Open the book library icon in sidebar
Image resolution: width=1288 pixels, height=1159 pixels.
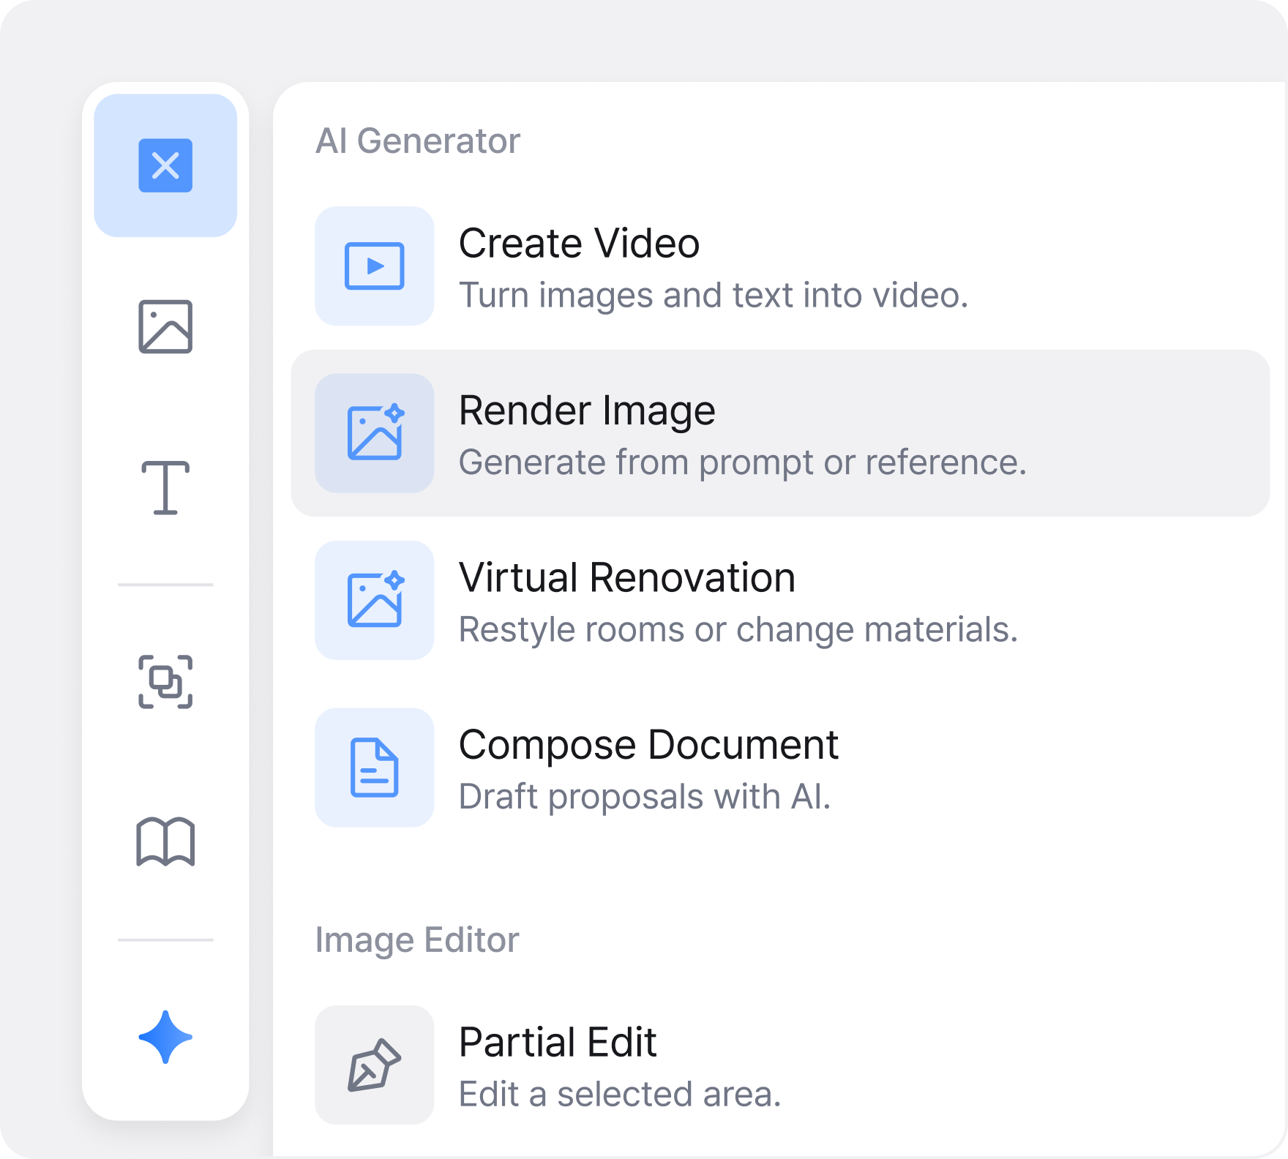[x=165, y=841]
